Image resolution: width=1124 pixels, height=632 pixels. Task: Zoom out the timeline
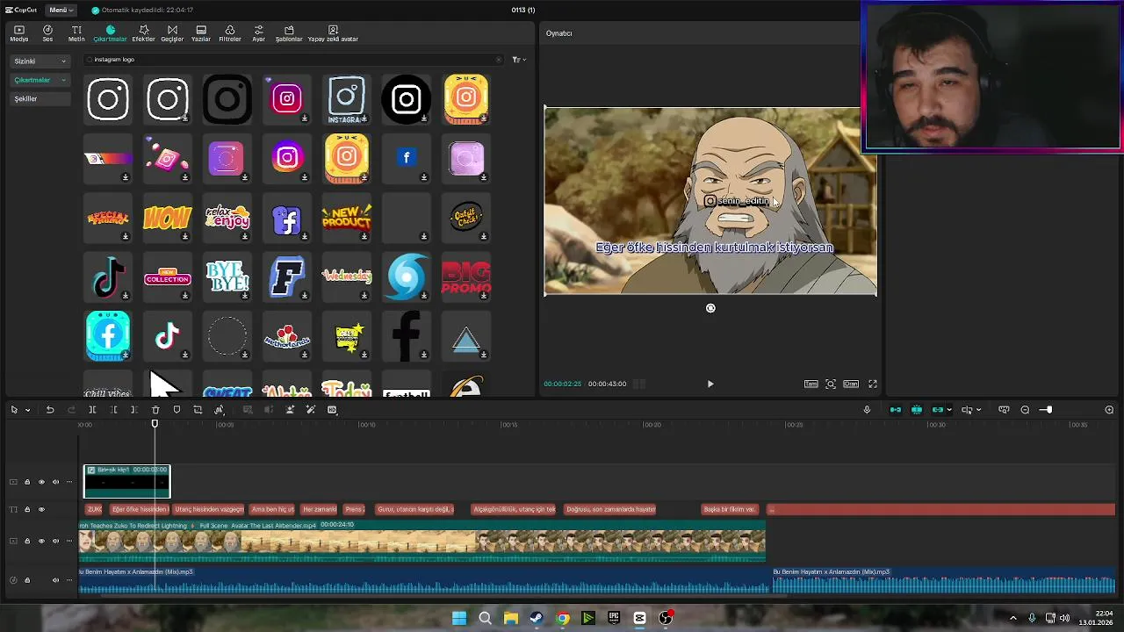[1025, 410]
